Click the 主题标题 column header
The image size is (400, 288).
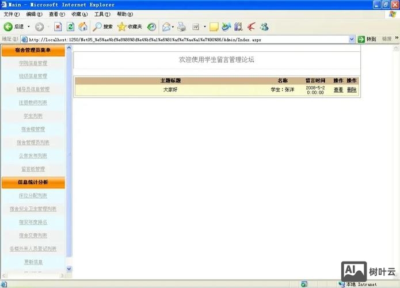pyautogui.click(x=170, y=81)
